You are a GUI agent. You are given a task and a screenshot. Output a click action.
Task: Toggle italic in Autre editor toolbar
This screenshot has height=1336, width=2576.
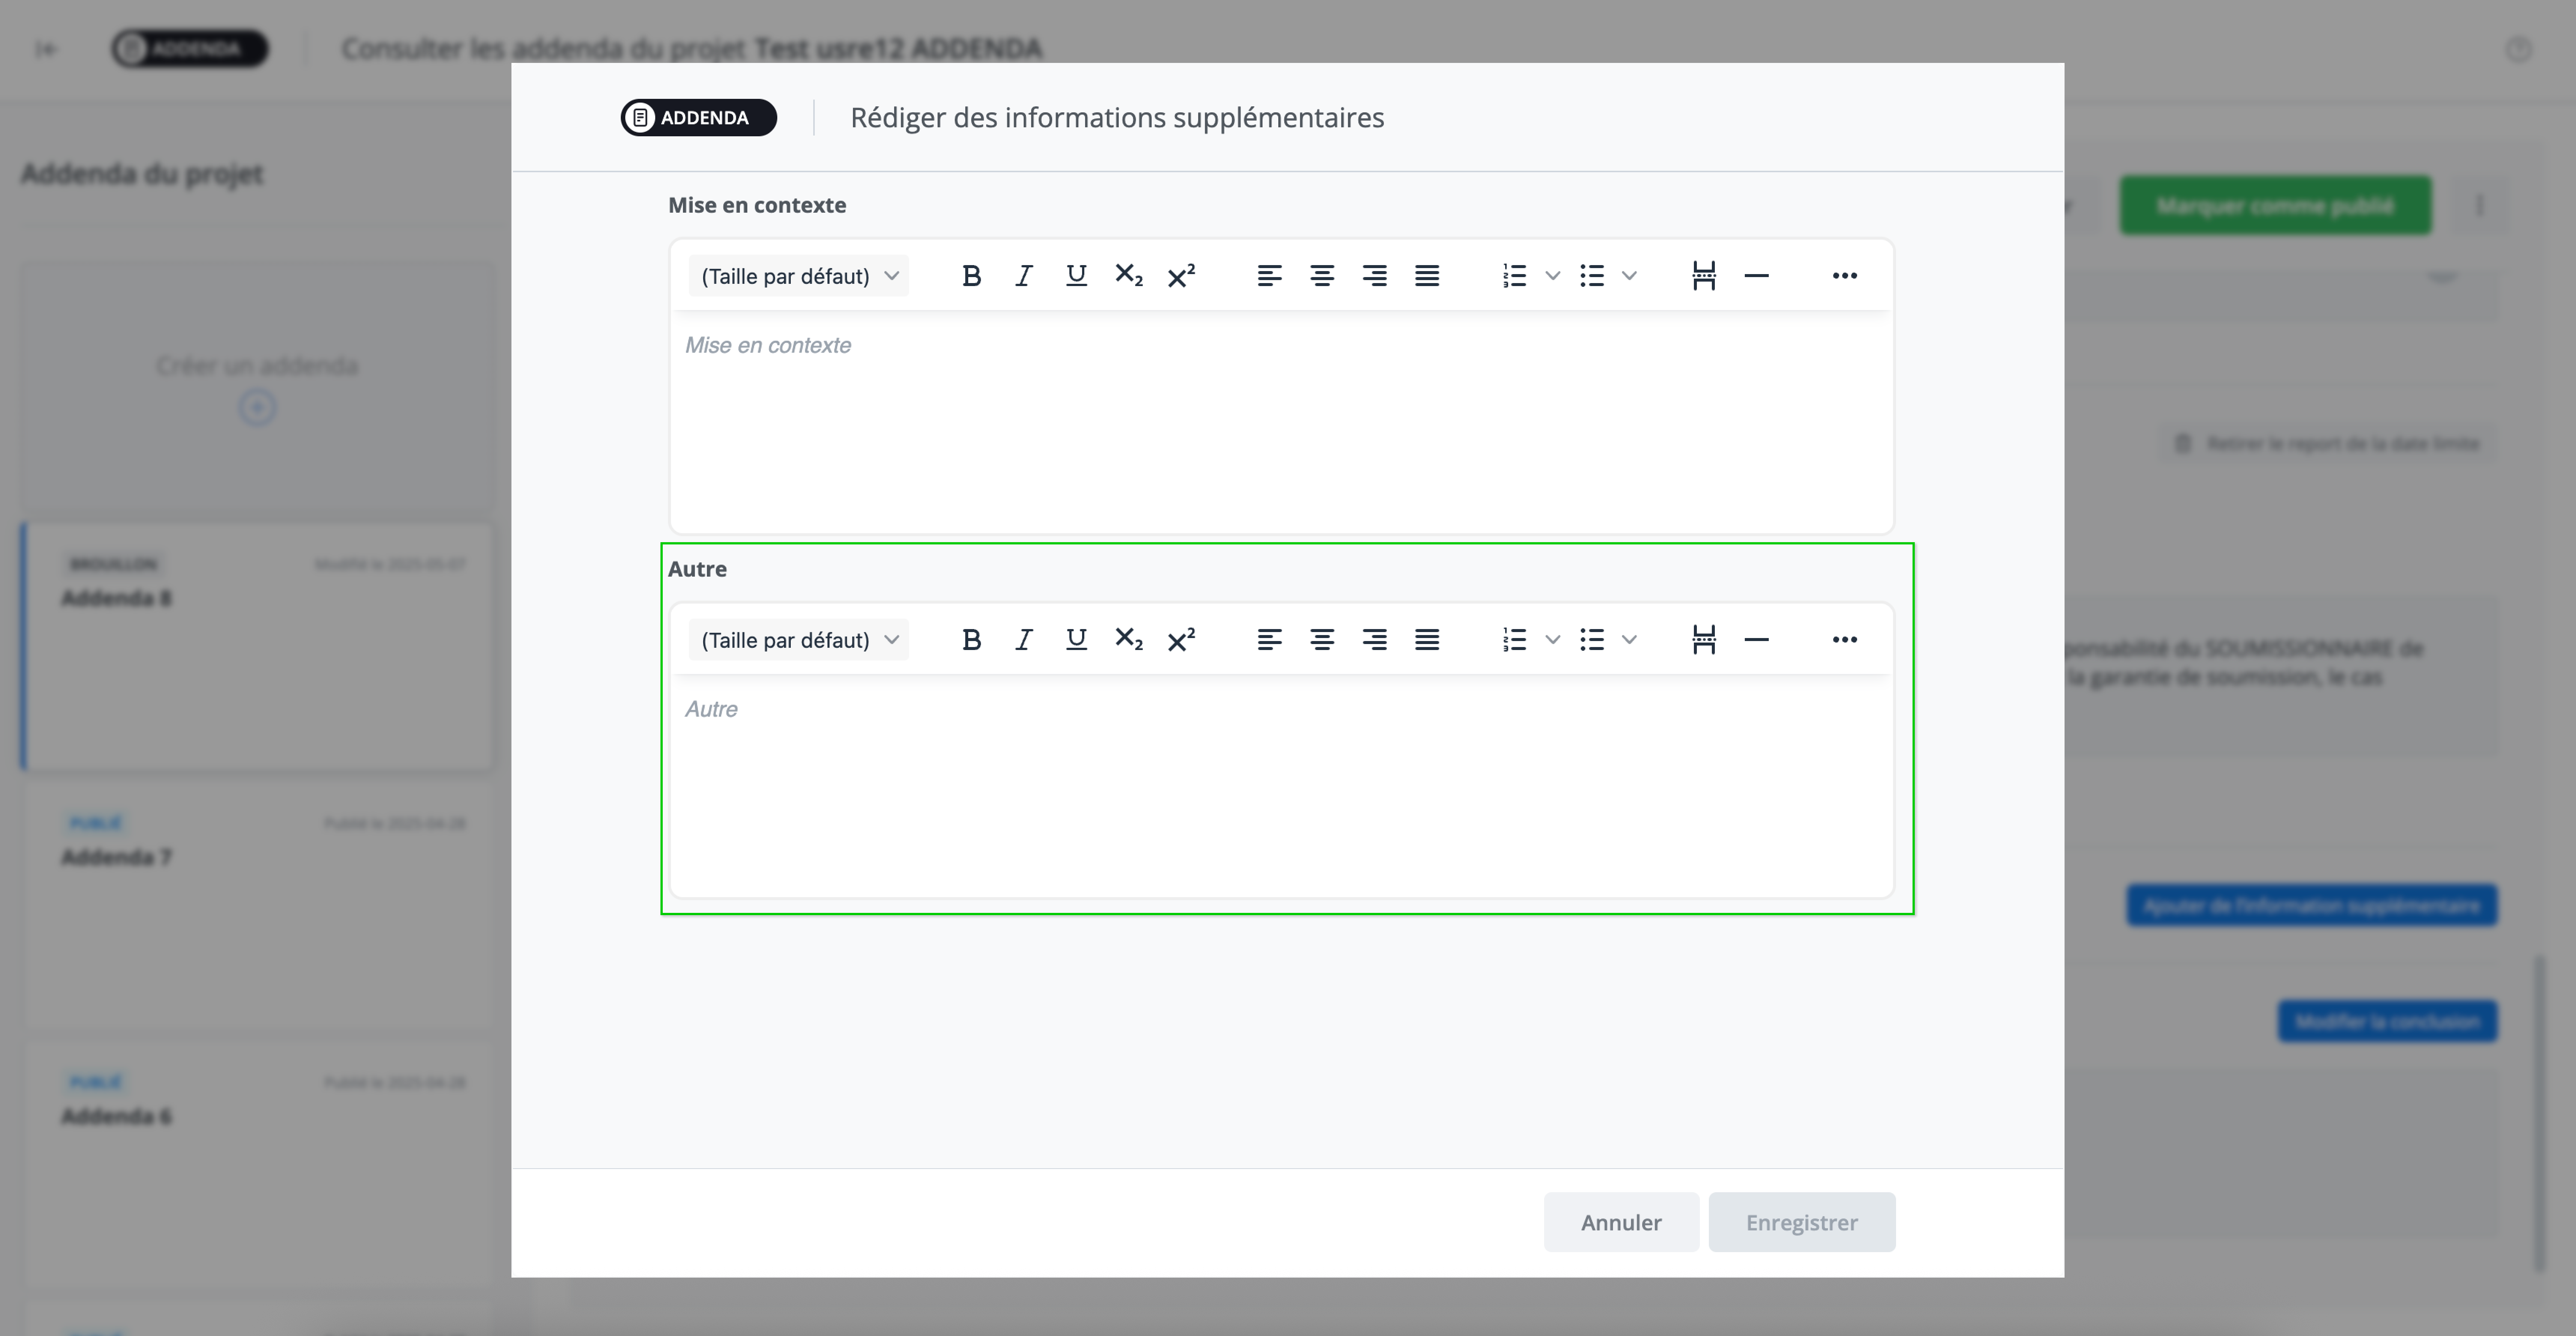1023,640
